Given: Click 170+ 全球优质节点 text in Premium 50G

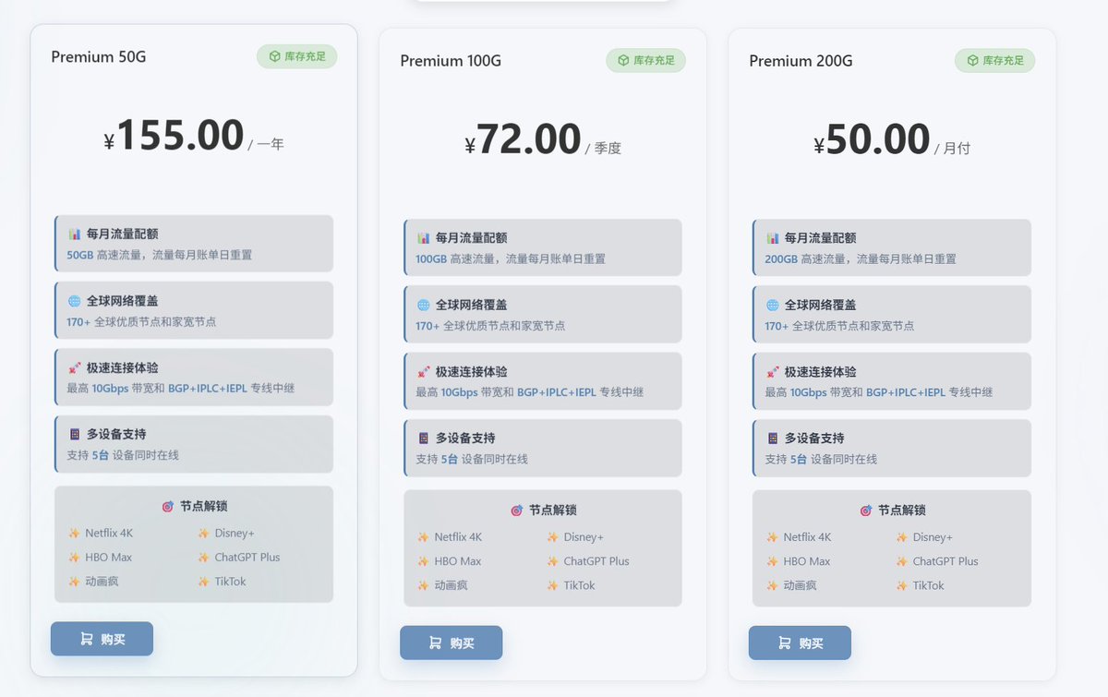Looking at the screenshot, I should [x=141, y=322].
